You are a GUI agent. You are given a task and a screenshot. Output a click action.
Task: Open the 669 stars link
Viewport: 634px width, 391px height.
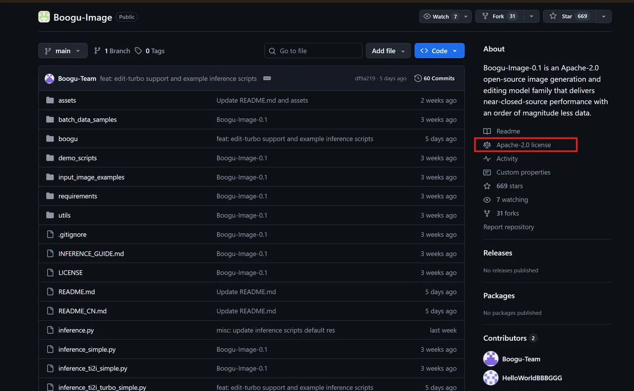coord(510,186)
